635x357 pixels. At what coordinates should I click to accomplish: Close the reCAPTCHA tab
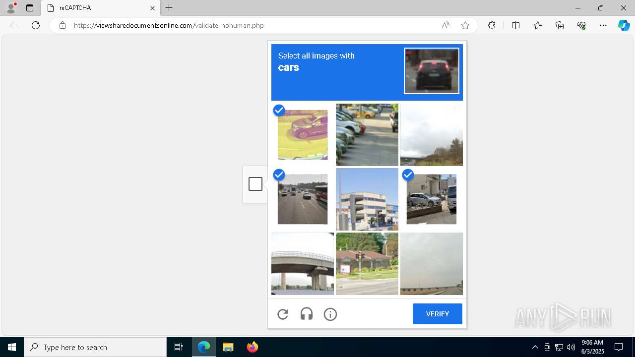(x=152, y=8)
